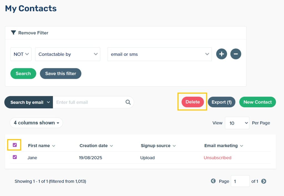
Task: Click the Export (1) button
Action: click(x=221, y=102)
